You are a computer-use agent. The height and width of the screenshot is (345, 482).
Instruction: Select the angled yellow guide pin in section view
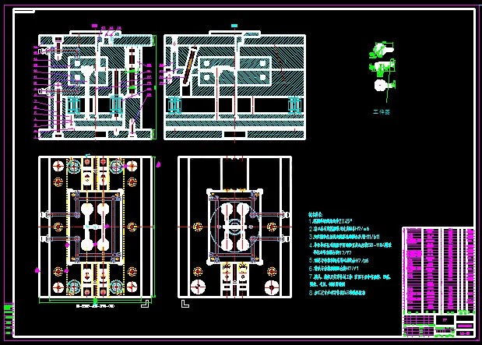coord(190,65)
